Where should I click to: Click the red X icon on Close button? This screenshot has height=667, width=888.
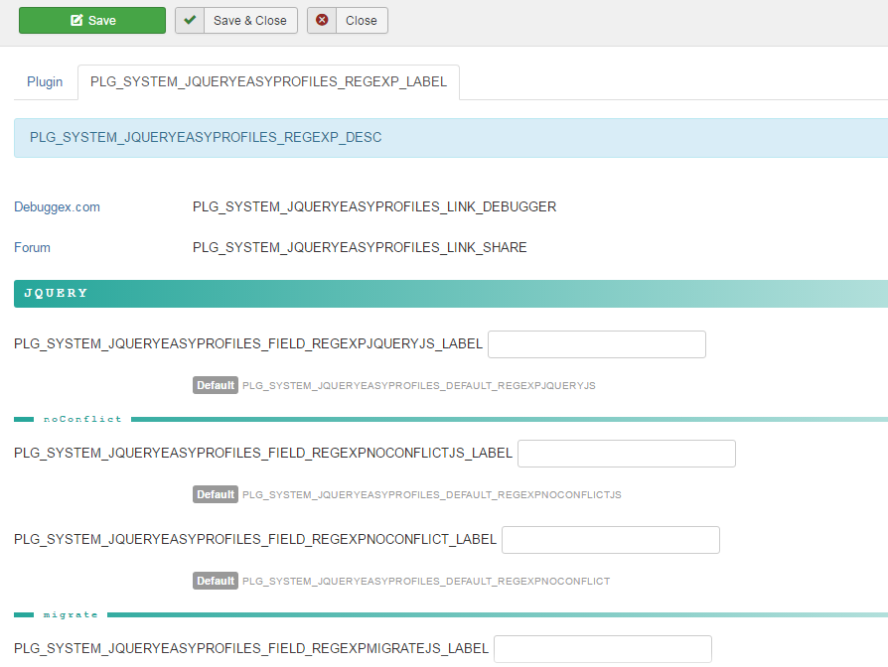pyautogui.click(x=322, y=20)
